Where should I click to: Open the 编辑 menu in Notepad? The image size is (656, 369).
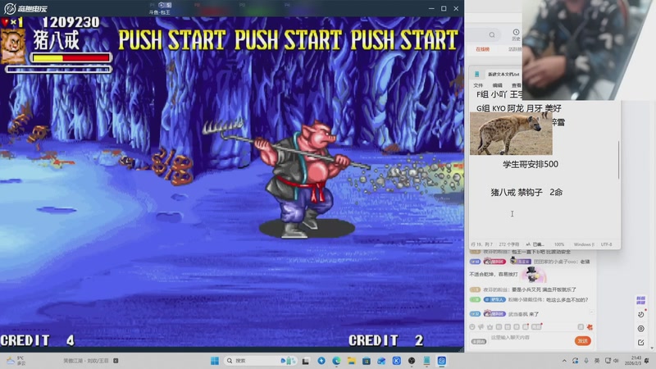coord(497,85)
